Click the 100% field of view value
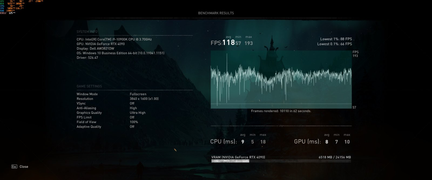This screenshot has height=180, width=432. (134, 122)
